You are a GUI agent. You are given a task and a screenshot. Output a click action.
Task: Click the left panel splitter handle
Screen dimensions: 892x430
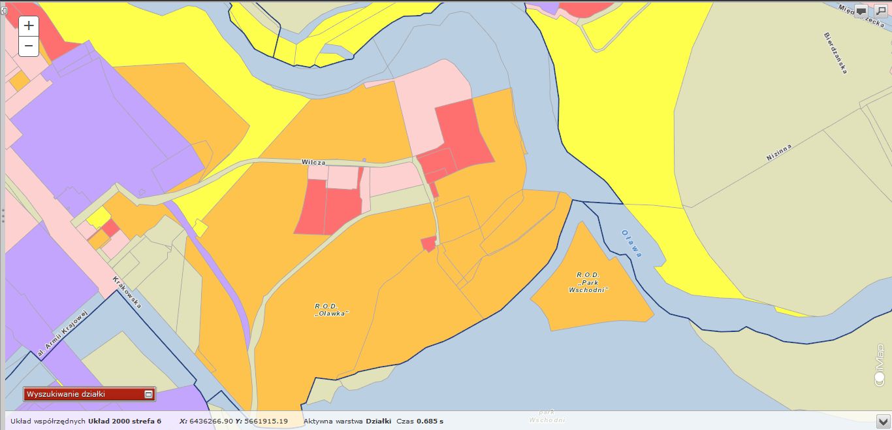tap(3, 215)
